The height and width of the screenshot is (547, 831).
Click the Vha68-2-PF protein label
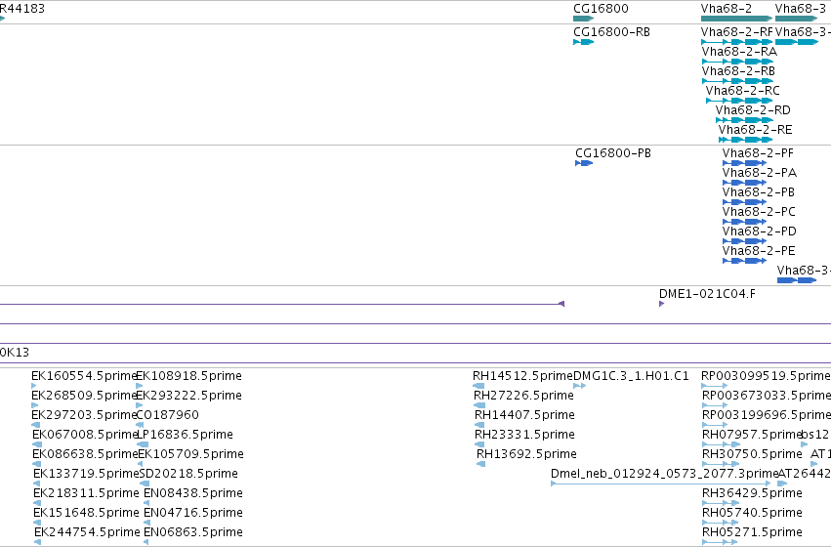[758, 153]
